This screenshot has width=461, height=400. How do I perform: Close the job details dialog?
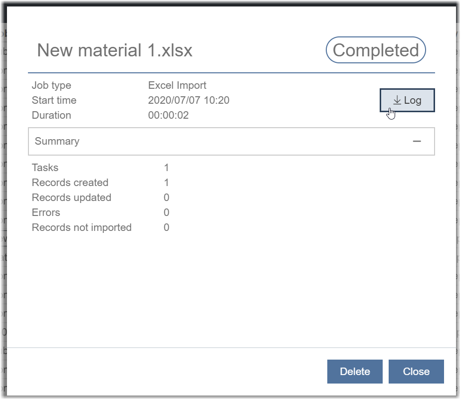pyautogui.click(x=416, y=372)
